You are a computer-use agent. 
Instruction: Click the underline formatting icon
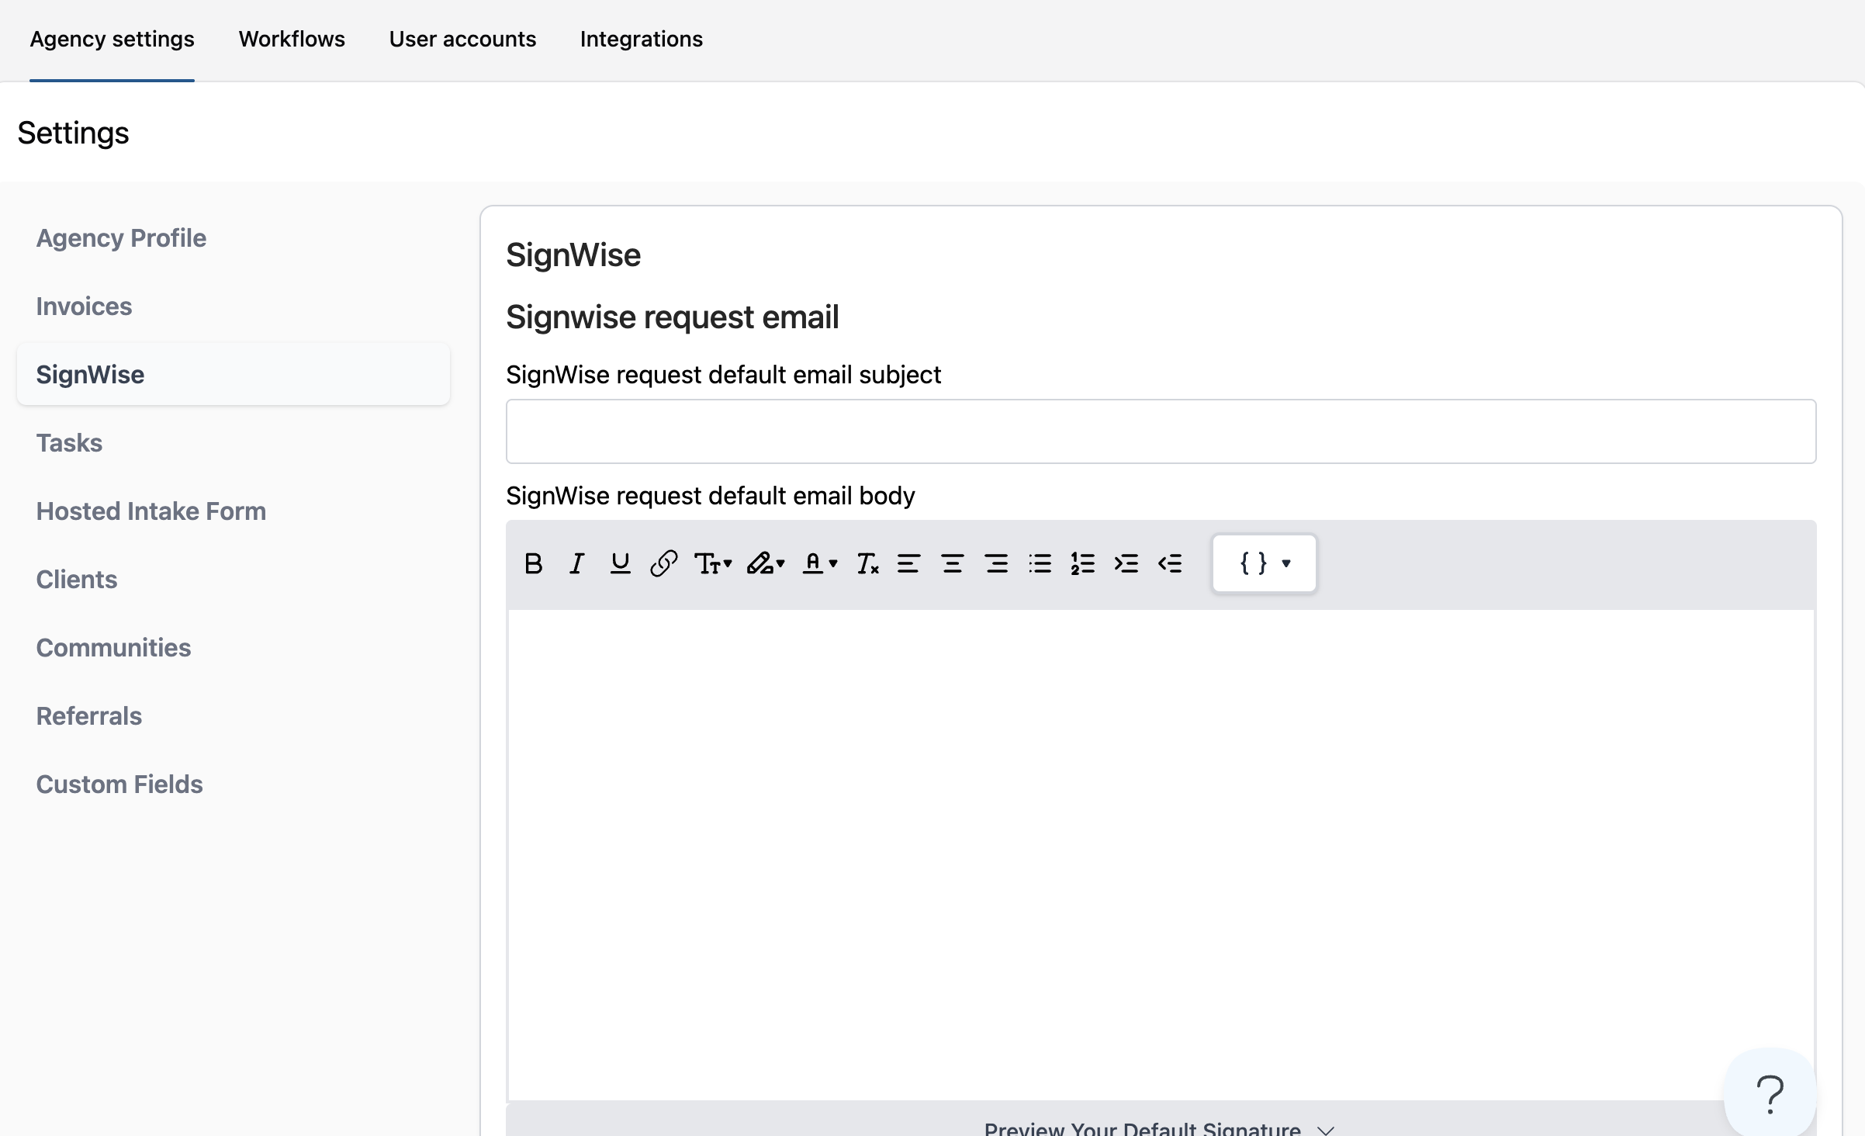coord(620,563)
